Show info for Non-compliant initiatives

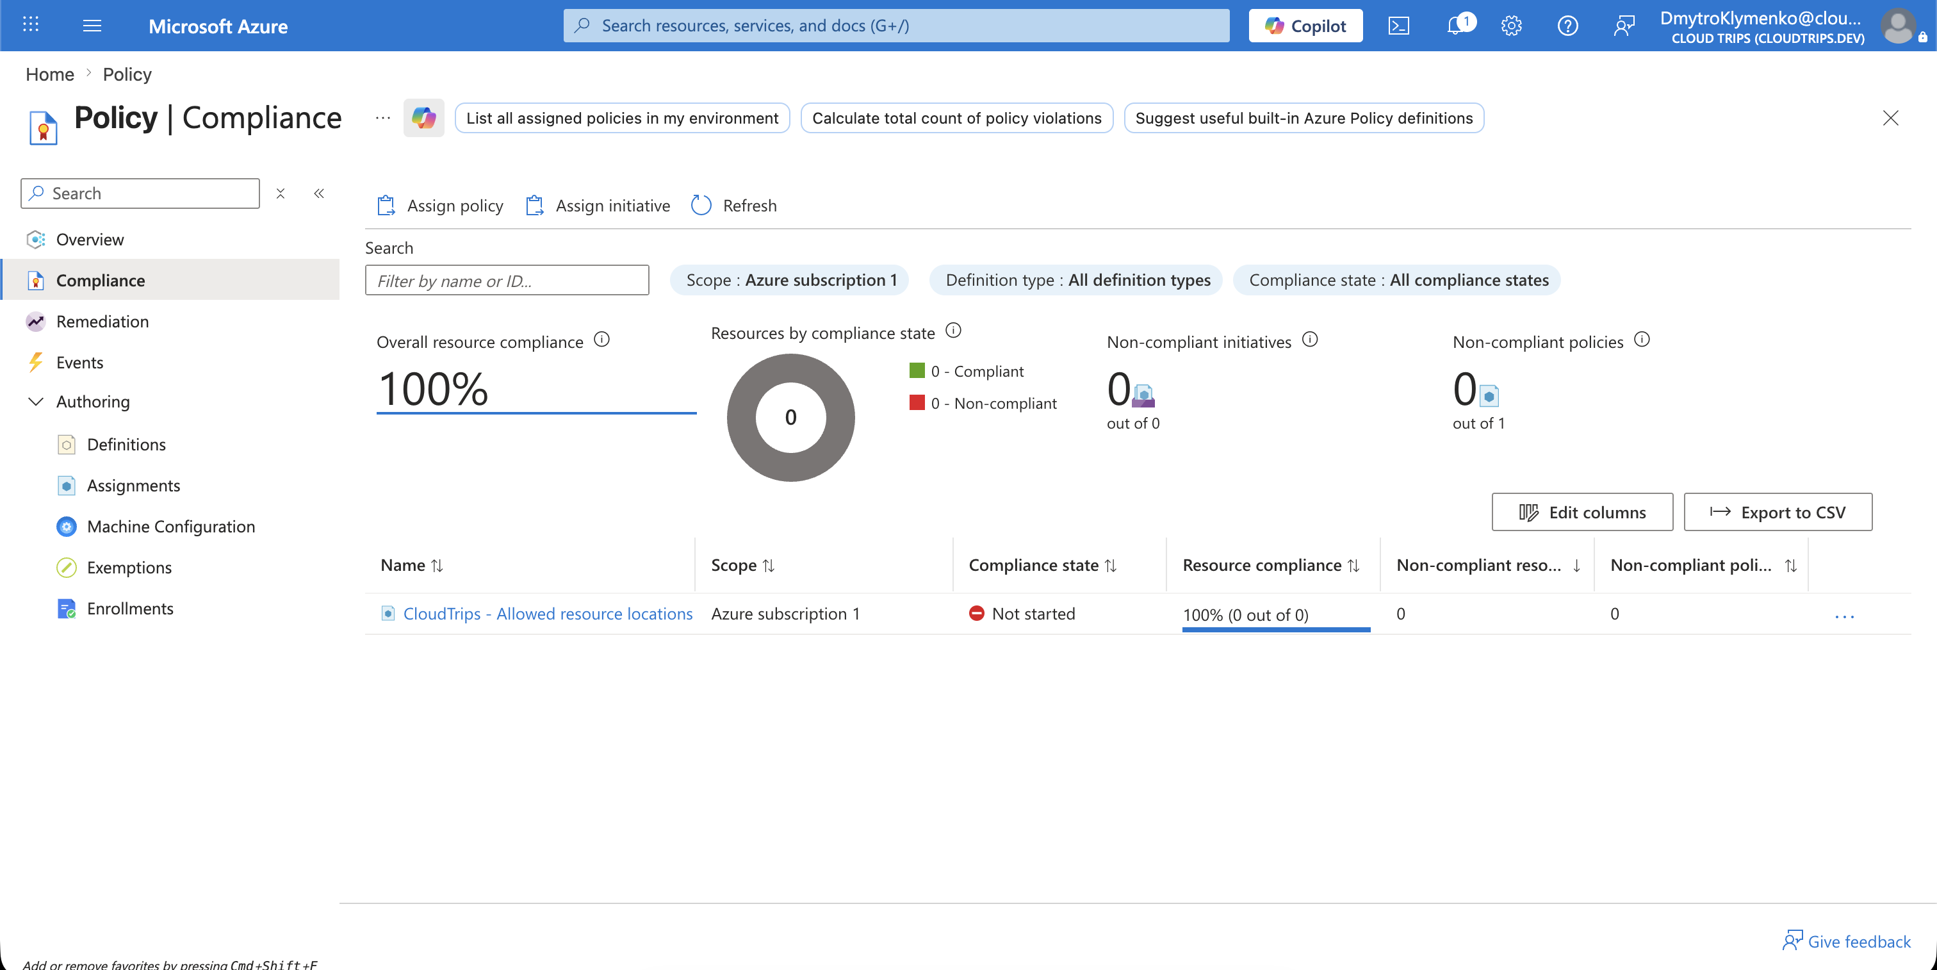coord(1310,339)
